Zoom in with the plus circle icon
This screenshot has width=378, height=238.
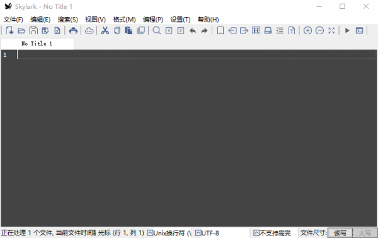[x=307, y=30]
